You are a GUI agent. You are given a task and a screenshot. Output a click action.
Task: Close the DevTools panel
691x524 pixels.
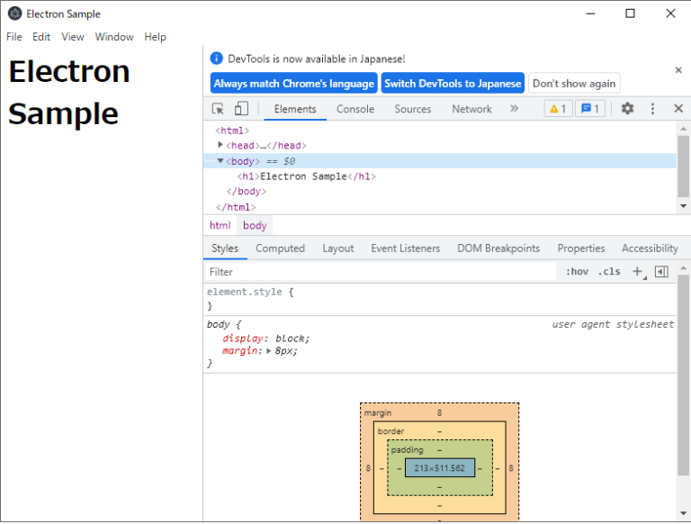click(x=678, y=109)
